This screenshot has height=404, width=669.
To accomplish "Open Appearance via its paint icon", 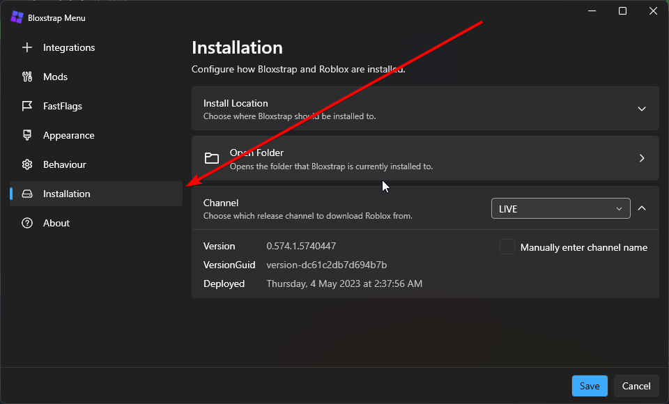I will [28, 135].
